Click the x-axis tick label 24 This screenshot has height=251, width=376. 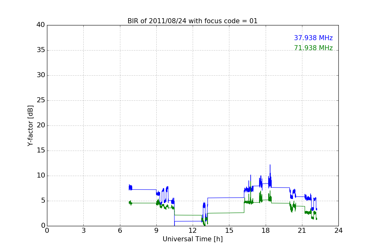338,231
